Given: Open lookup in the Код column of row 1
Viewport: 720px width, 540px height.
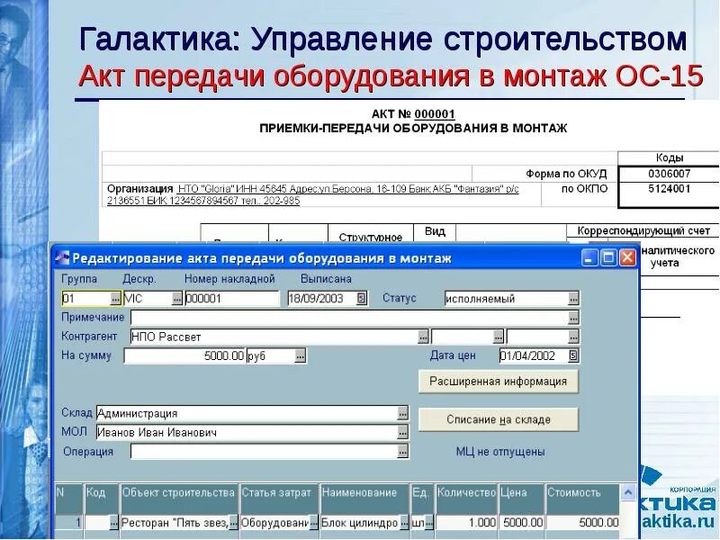Looking at the screenshot, I should click(x=113, y=523).
